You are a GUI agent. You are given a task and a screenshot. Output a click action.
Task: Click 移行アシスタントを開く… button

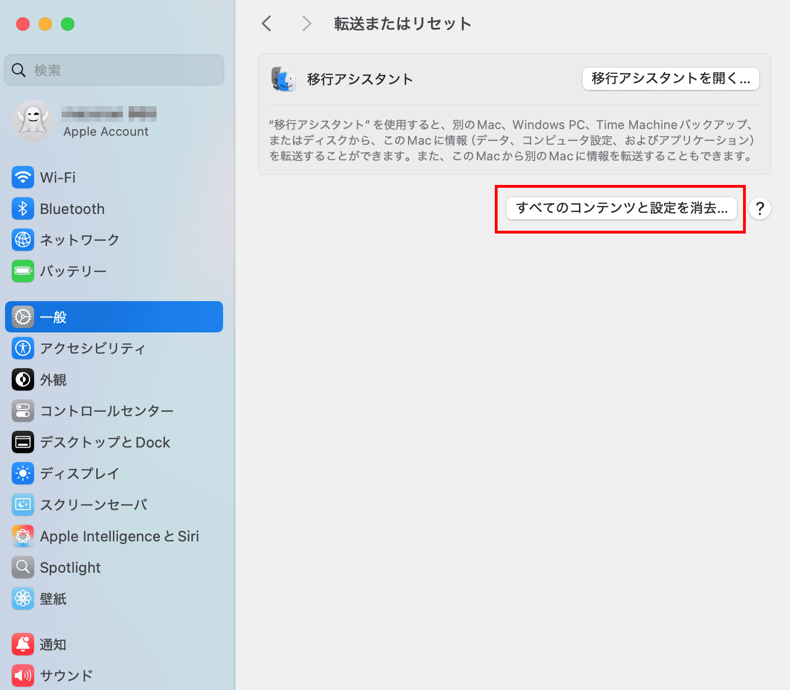click(671, 79)
